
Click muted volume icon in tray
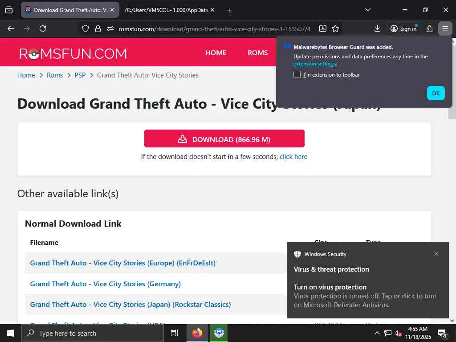398,333
